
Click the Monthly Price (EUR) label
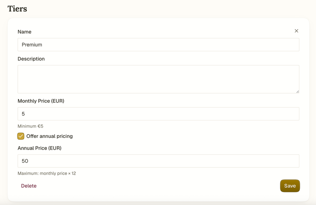(x=41, y=101)
